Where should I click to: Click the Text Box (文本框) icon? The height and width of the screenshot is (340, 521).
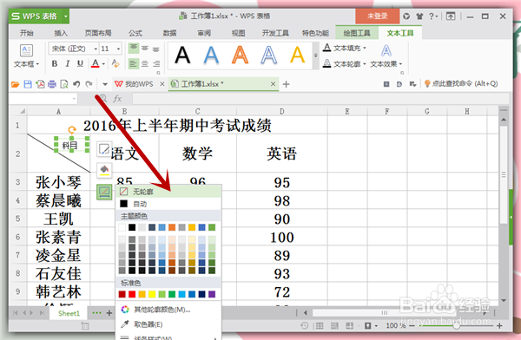tap(26, 50)
